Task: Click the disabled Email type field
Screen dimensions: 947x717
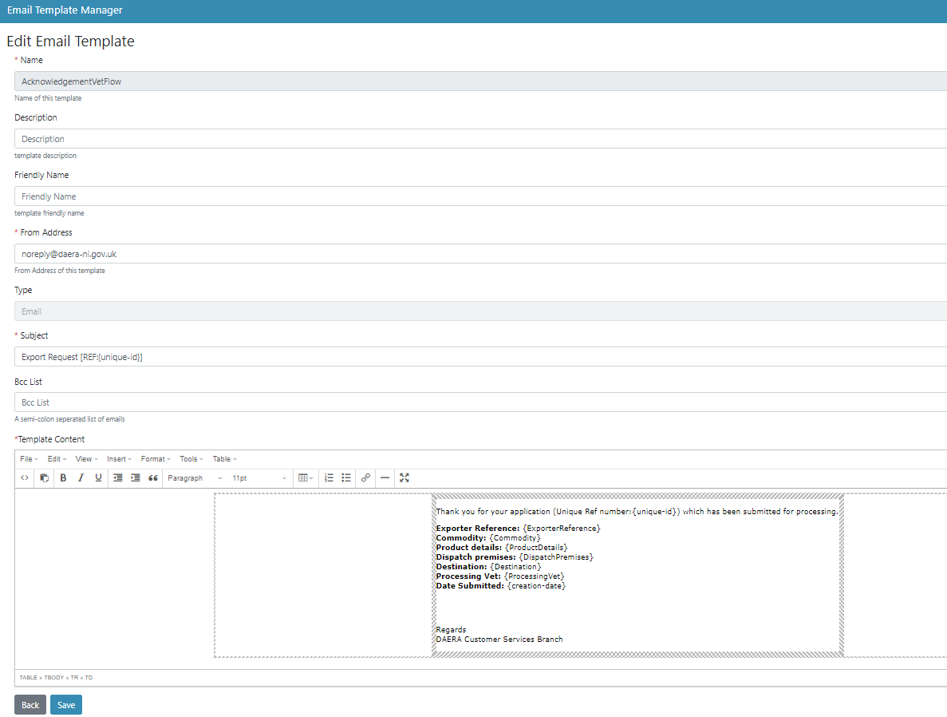Action: coord(481,311)
